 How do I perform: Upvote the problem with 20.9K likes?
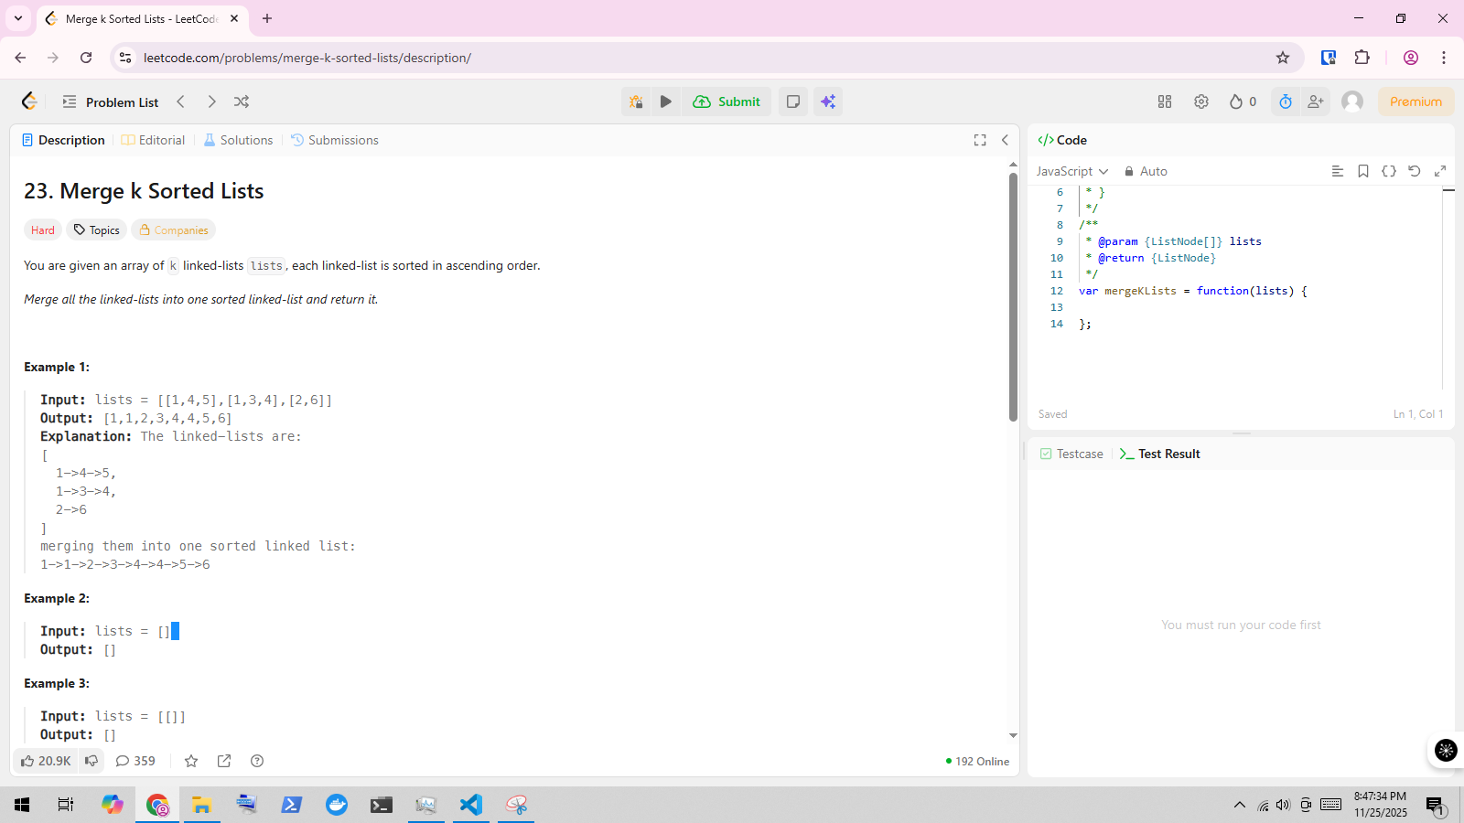[x=46, y=761]
